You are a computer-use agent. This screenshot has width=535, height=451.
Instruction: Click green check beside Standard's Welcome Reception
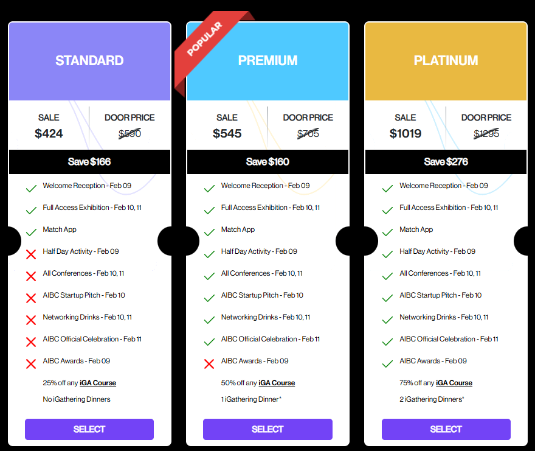[31, 188]
